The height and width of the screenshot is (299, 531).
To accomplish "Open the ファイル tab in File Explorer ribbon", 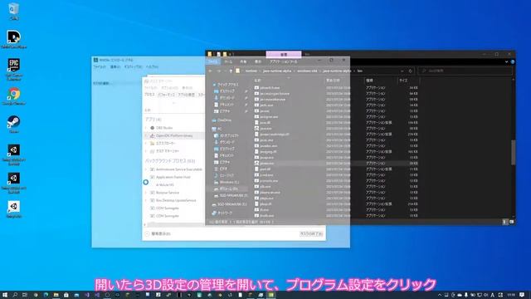I will click(x=213, y=61).
